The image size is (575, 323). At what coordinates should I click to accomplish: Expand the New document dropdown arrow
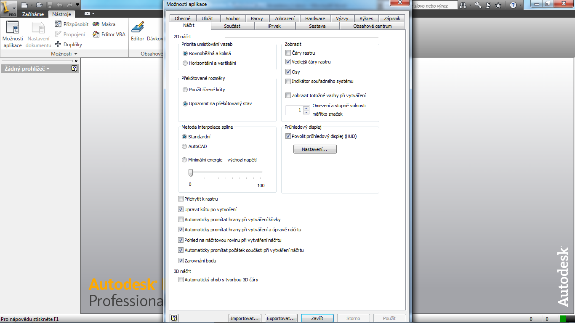[31, 5]
